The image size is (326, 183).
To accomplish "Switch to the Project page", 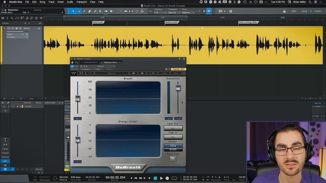I will coord(318,11).
